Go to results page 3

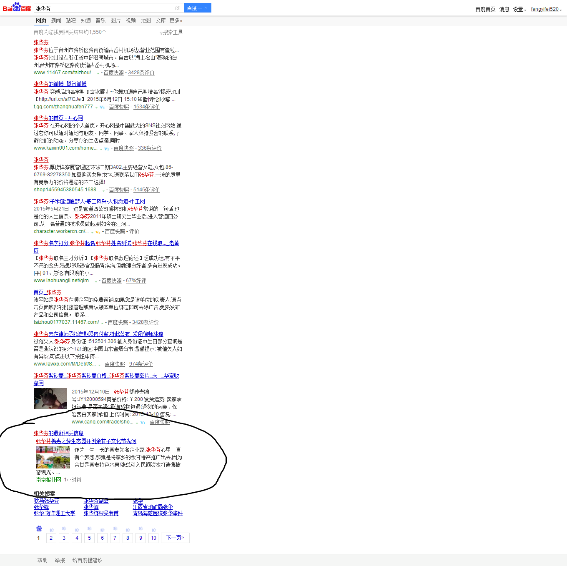click(x=64, y=538)
